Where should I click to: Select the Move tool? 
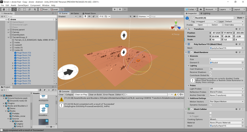(9, 10)
